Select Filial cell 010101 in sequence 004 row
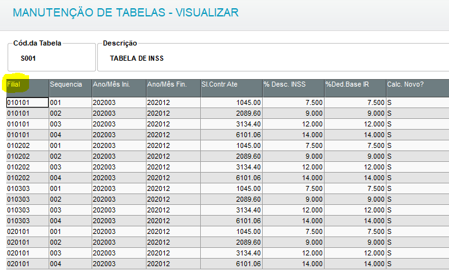 pos(28,135)
